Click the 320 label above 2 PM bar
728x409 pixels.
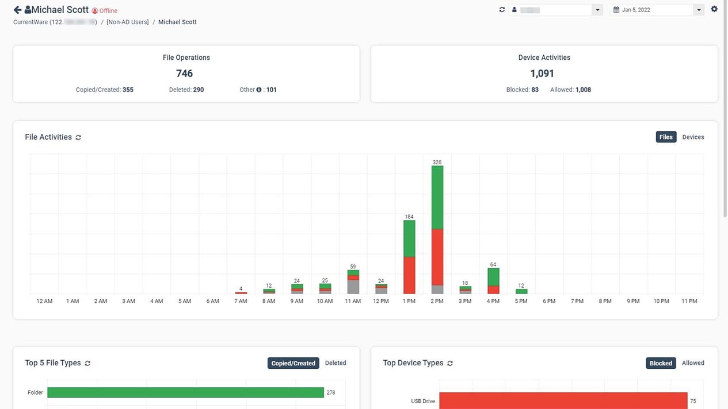click(437, 163)
